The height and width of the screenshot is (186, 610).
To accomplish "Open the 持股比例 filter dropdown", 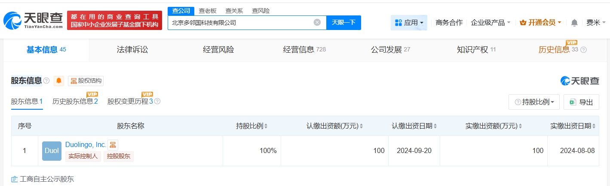I will point(534,102).
